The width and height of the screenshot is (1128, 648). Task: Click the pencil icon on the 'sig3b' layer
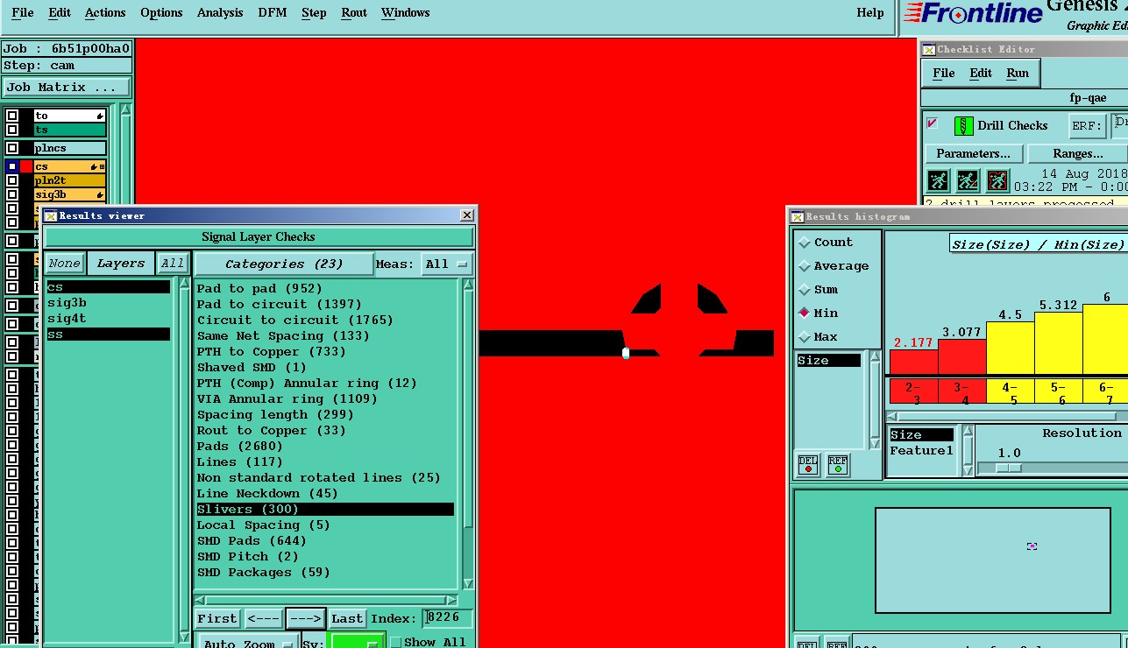[x=100, y=194]
